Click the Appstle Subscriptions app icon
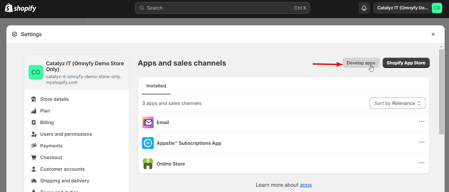 pos(148,143)
